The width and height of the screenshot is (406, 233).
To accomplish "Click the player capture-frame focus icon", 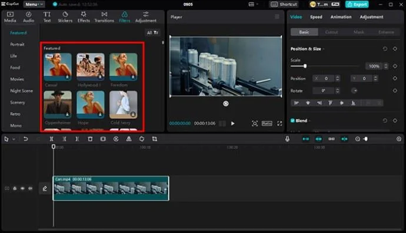I will pos(255,124).
